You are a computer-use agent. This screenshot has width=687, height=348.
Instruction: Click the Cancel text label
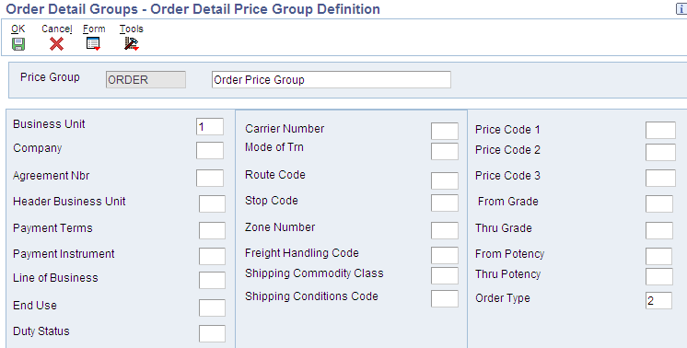pos(57,29)
